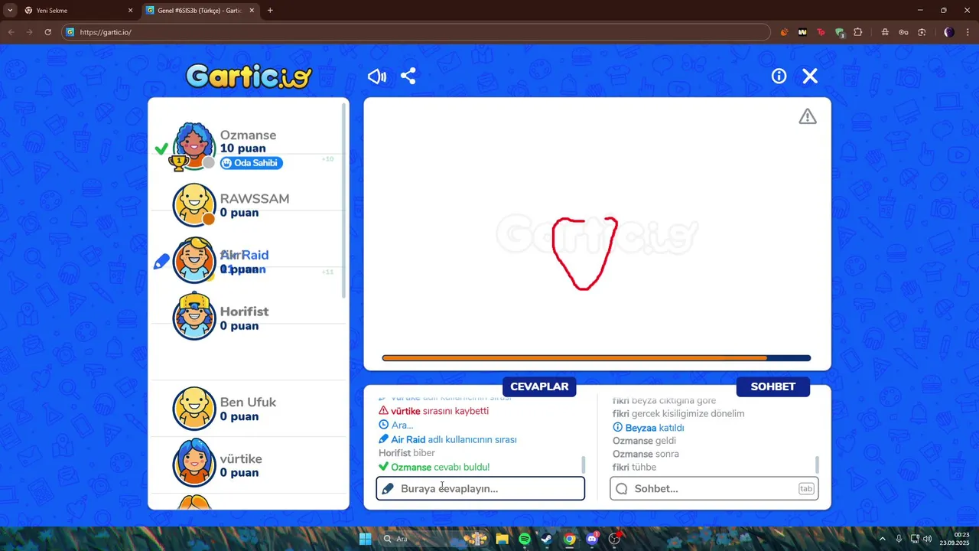
Task: Click the chat log scrollbar
Action: coord(817,464)
